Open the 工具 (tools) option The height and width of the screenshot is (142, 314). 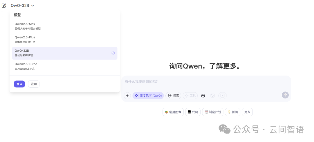click(190, 96)
